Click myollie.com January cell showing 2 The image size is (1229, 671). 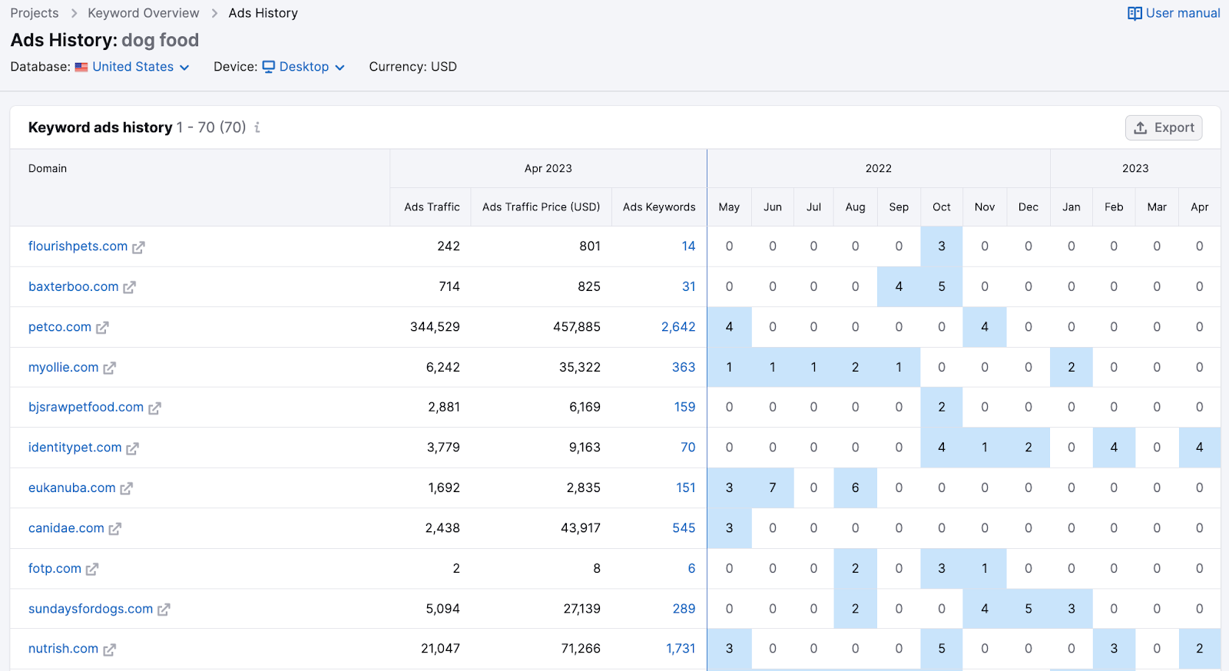coord(1072,368)
